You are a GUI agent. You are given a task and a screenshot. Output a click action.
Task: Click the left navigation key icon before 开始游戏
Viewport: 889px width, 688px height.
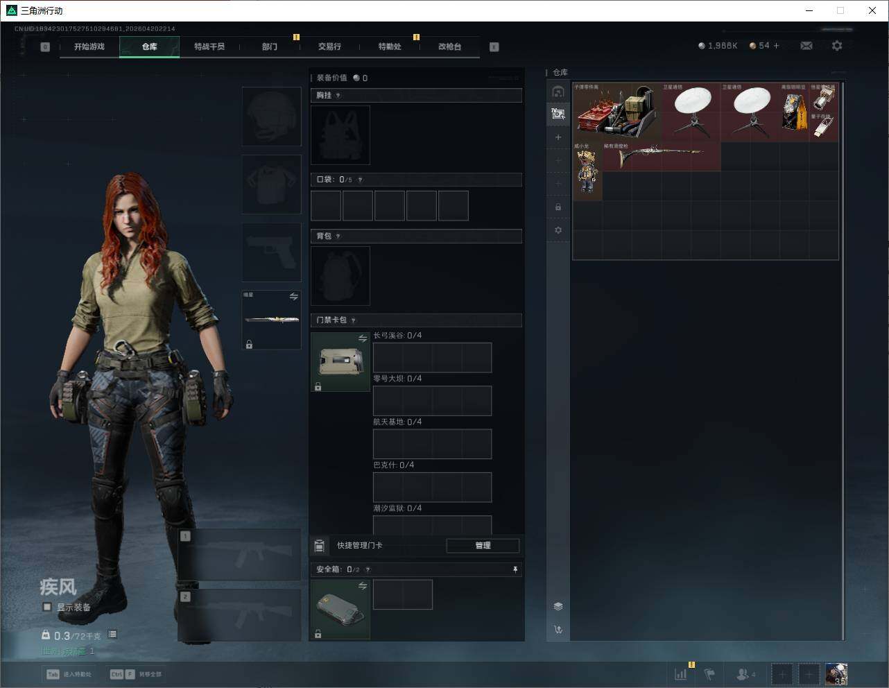tap(45, 47)
